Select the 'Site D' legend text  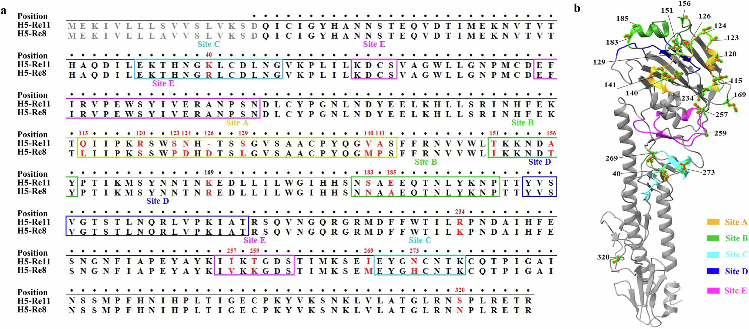click(736, 271)
